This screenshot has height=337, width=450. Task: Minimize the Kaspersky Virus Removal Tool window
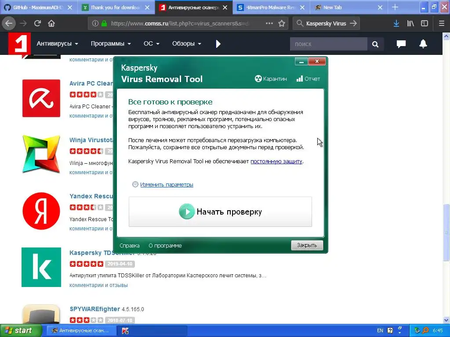(x=301, y=61)
